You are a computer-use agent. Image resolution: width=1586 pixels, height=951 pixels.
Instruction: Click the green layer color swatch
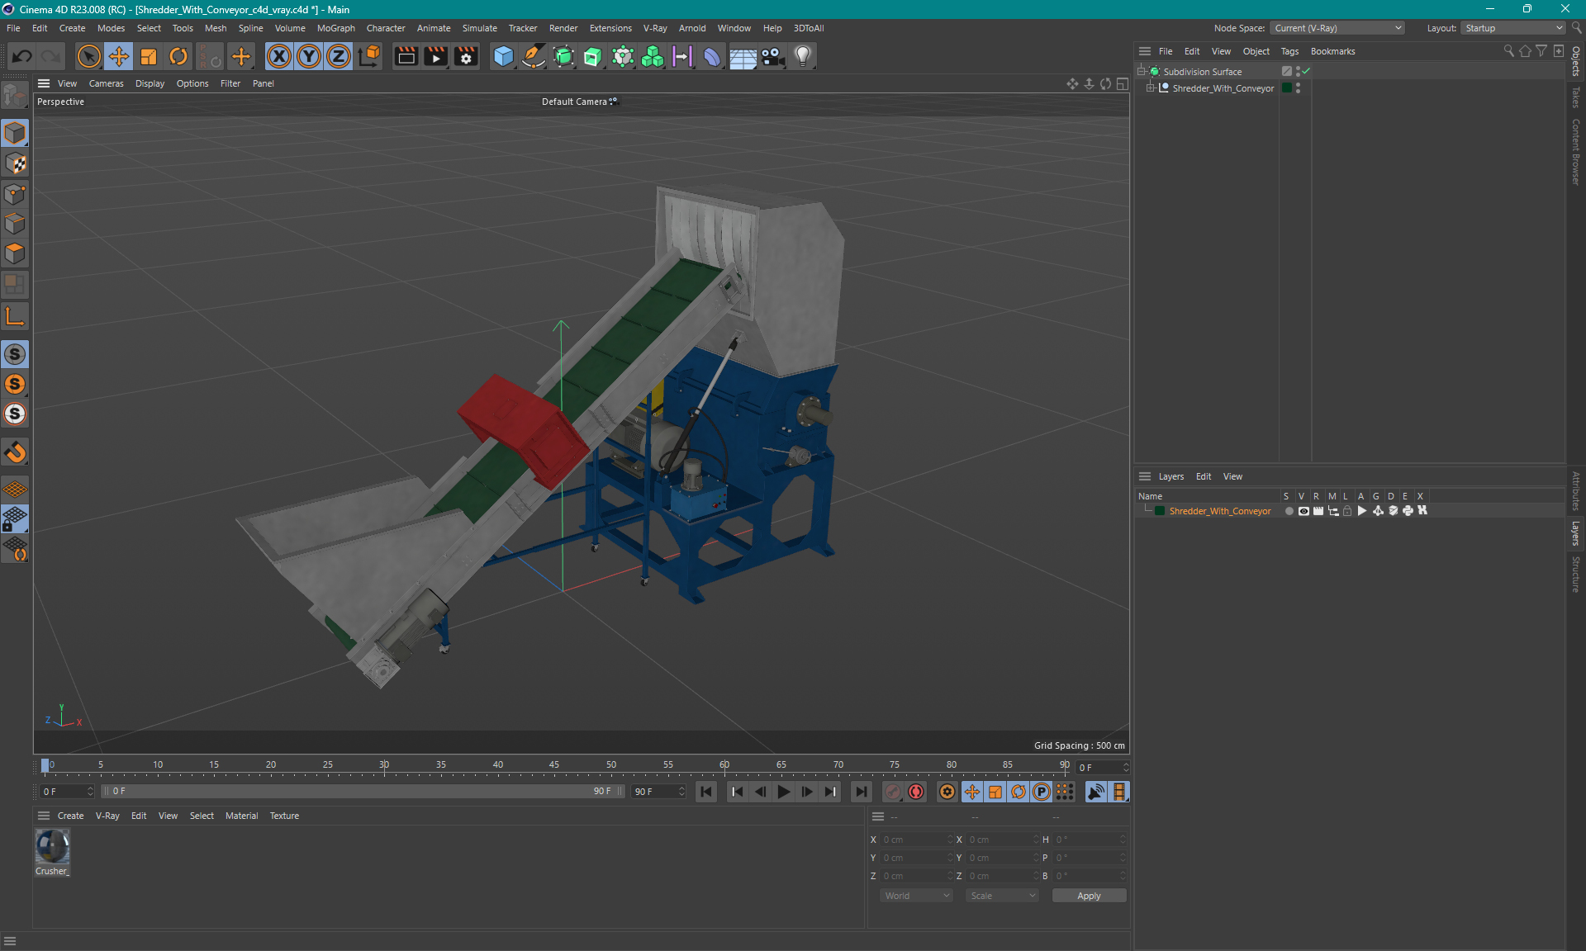click(1160, 511)
